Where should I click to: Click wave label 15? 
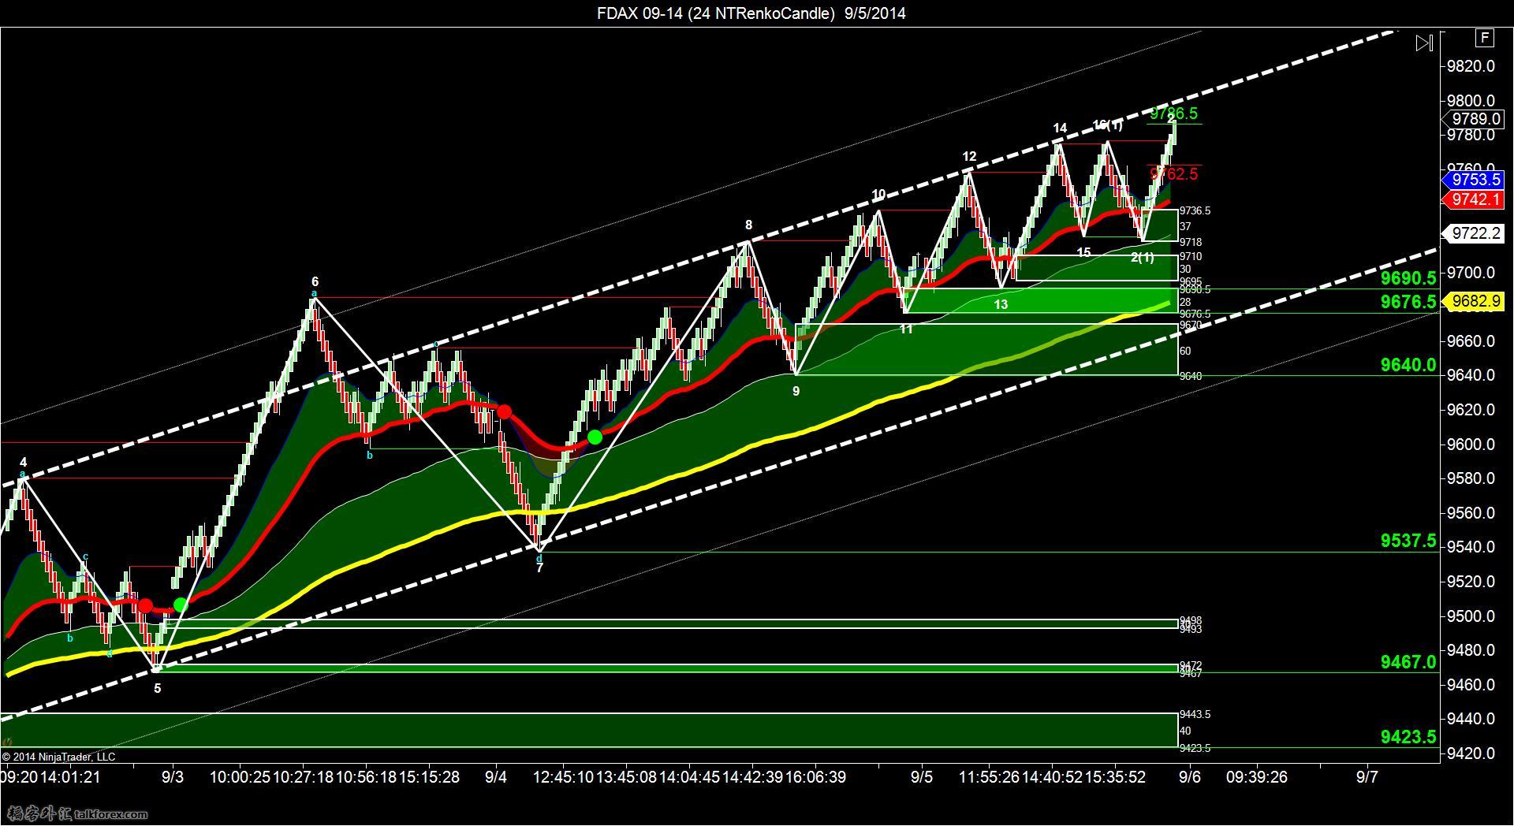click(x=1083, y=252)
